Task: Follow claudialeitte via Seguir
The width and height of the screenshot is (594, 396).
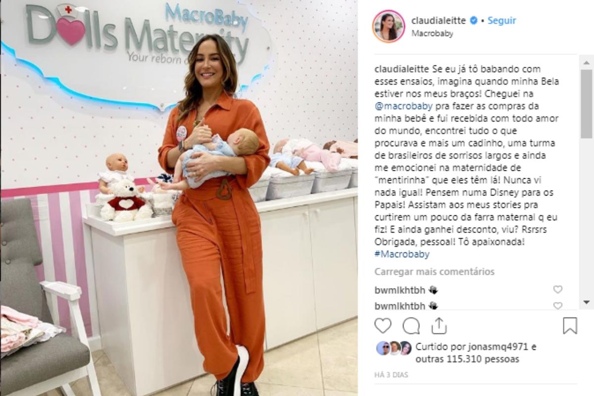Action: point(501,21)
